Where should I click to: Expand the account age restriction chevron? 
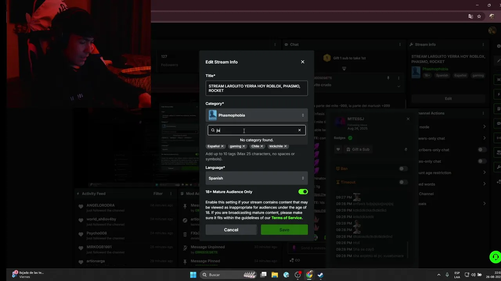pos(484,173)
